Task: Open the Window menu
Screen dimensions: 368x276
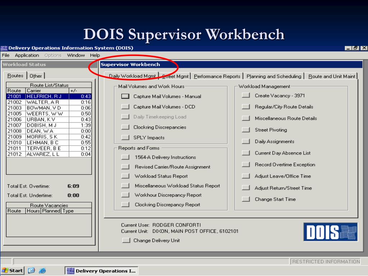Action: pos(76,55)
